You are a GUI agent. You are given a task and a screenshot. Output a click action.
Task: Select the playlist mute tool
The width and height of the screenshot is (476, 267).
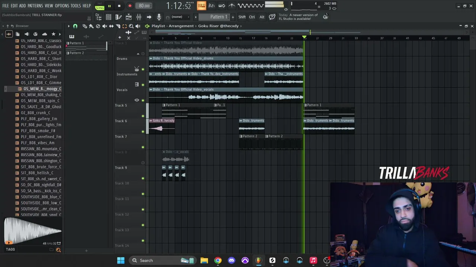(104, 26)
